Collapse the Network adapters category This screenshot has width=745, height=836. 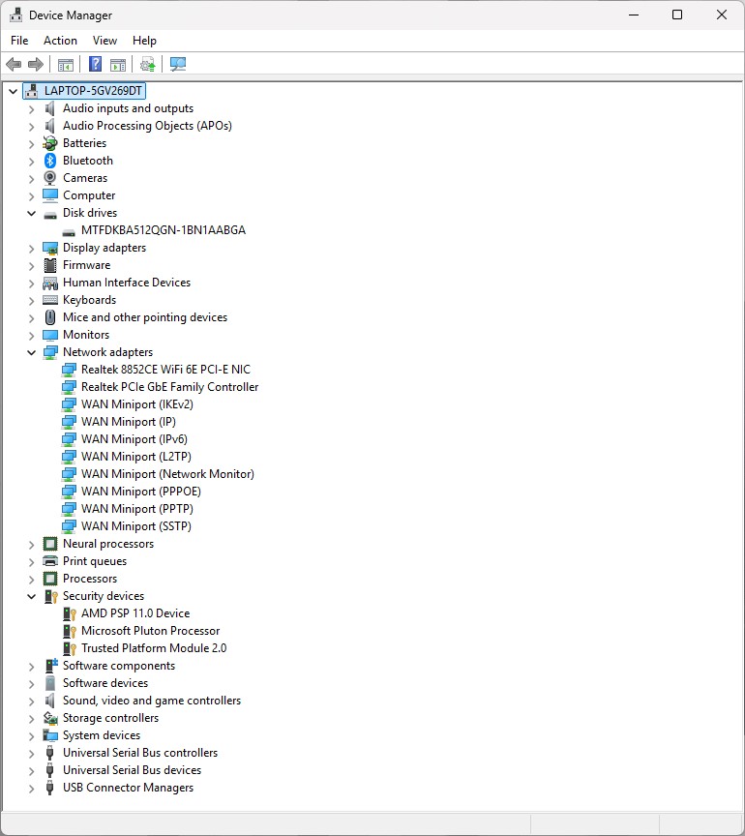pyautogui.click(x=32, y=352)
